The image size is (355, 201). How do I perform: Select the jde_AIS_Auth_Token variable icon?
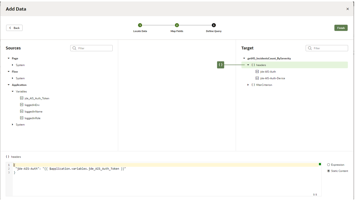21,98
